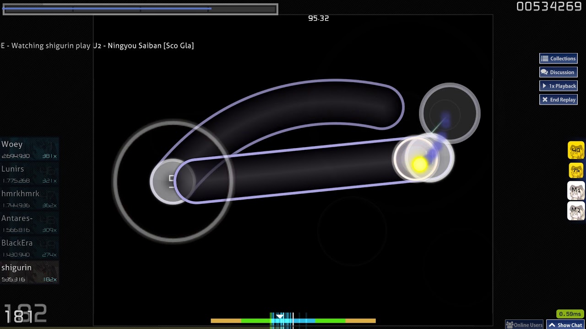Select shigurin leaderboard entry
Screen dimensions: 586x329
pyautogui.click(x=29, y=273)
